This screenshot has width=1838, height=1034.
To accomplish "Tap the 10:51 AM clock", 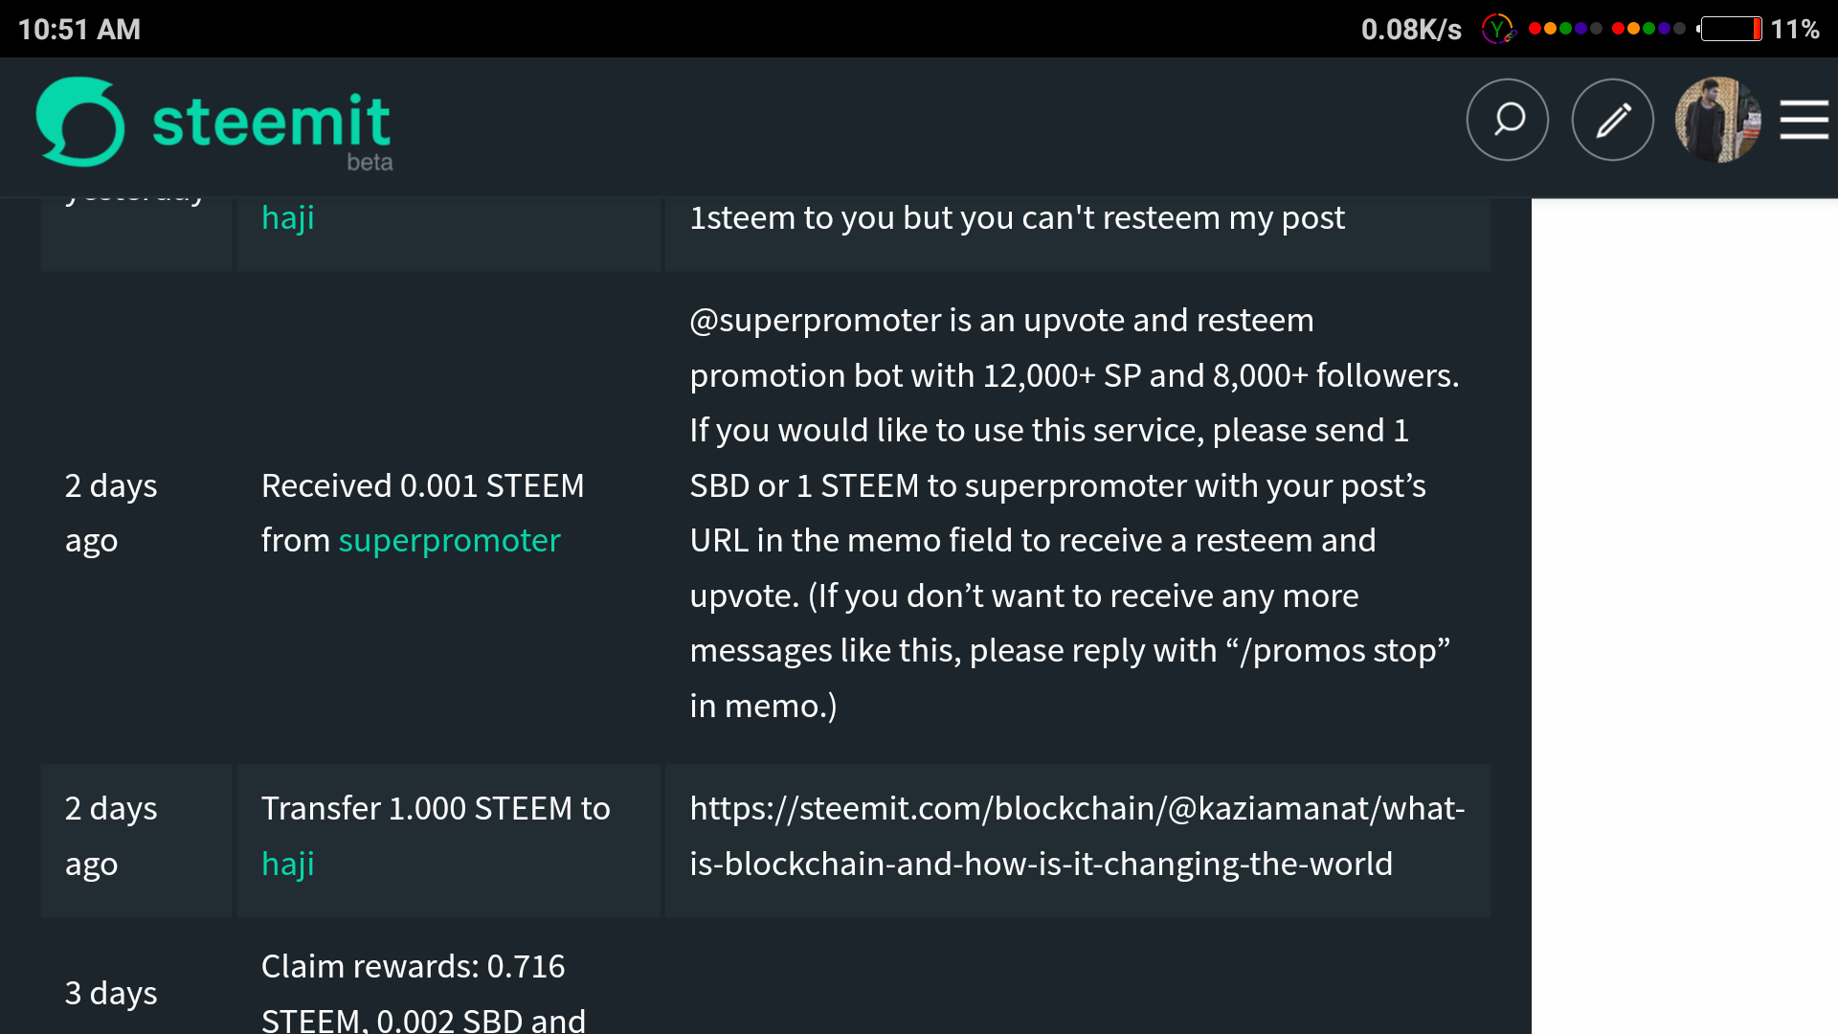I will click(x=79, y=30).
